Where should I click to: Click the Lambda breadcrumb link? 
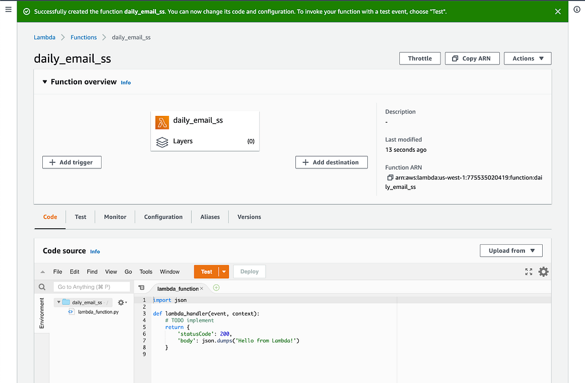coord(45,37)
